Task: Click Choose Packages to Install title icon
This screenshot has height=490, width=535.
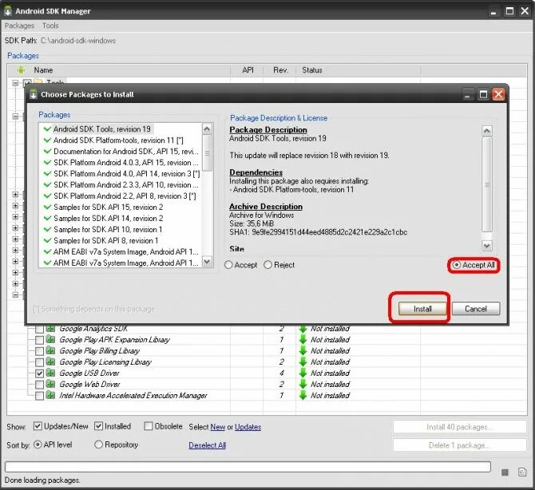Action: pyautogui.click(x=33, y=94)
